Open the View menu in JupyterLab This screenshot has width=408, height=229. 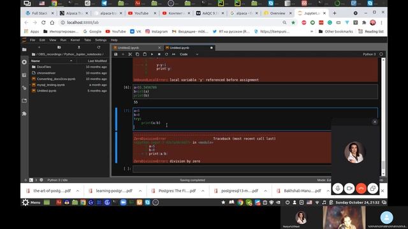pyautogui.click(x=52, y=40)
